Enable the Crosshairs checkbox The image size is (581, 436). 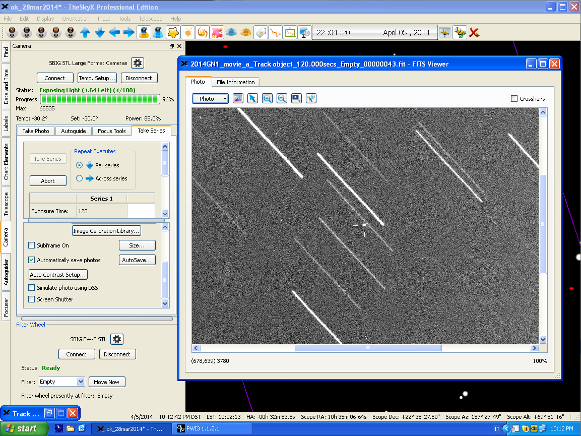click(x=515, y=98)
